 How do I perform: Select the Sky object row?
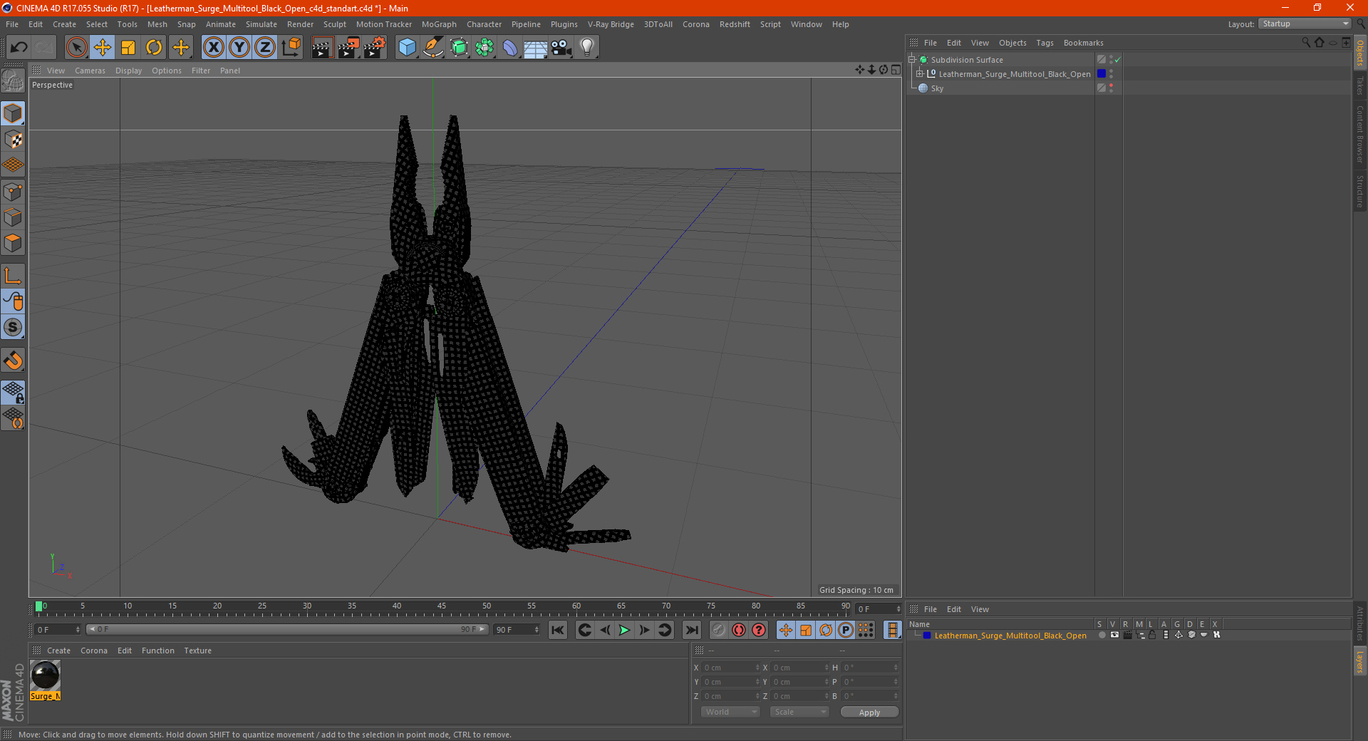[x=1001, y=88]
